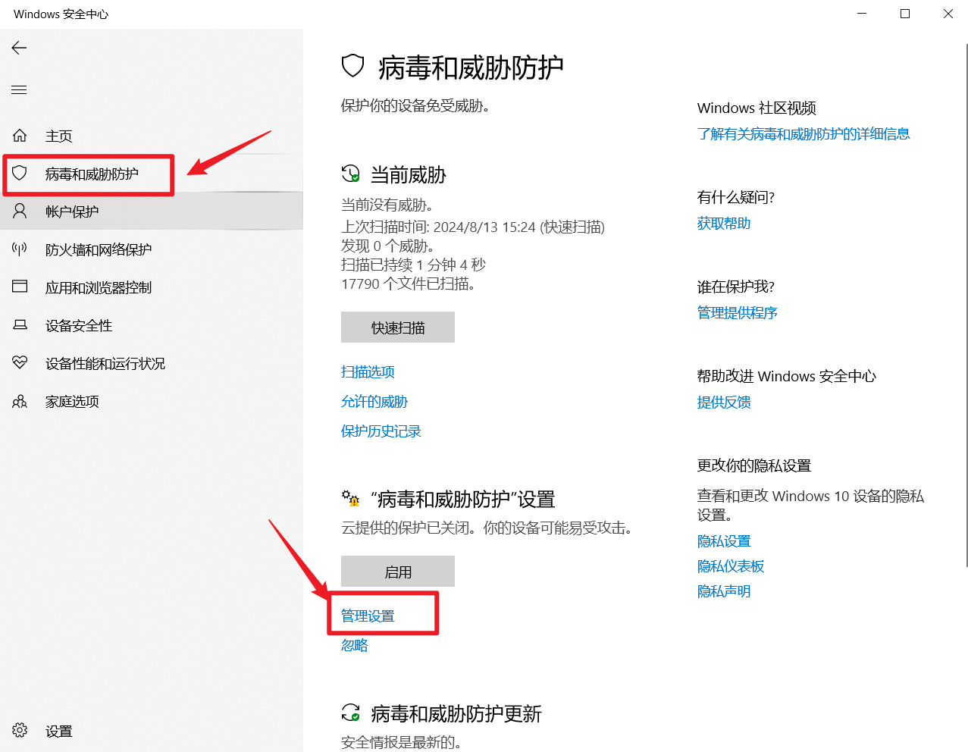Click the vertical scrollbar on the right
Screen dimensions: 968x752
966,305
